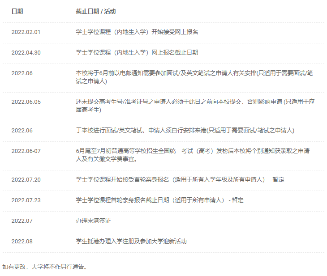
Task: Click the 办理来港签证 activity text
Action: (93, 221)
